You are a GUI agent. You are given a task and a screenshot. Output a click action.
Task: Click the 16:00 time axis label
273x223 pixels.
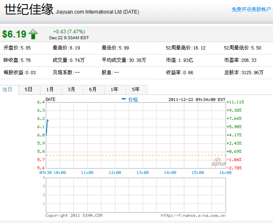225,173
